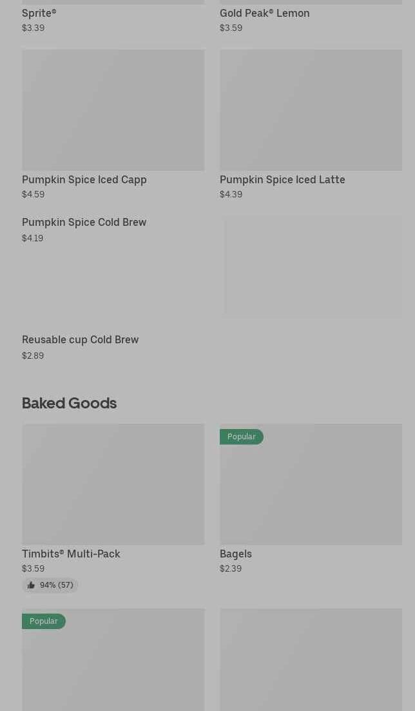Click the Baked Goods section heading
This screenshot has width=415, height=711.
pos(69,403)
